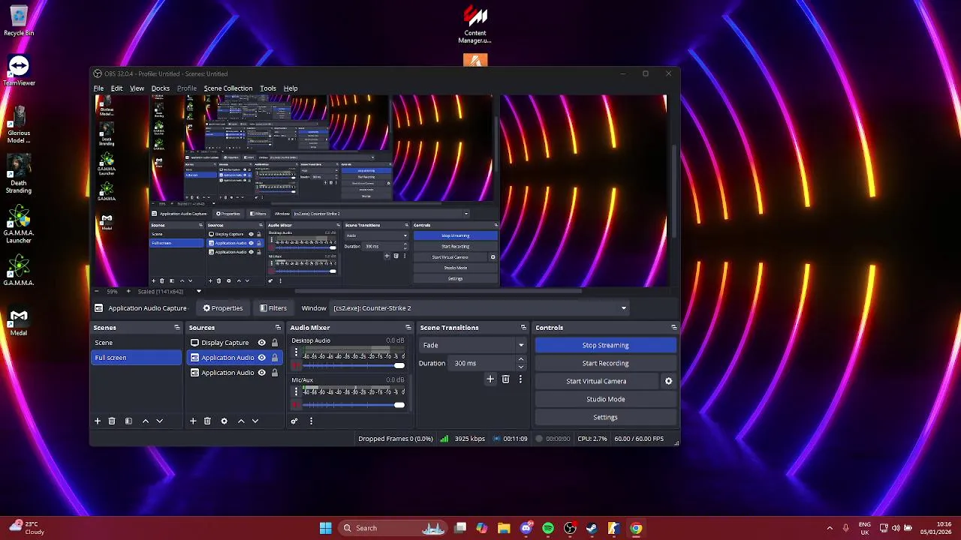Screen dimensions: 961x540
Task: Move the selected scene down
Action: [x=159, y=421]
